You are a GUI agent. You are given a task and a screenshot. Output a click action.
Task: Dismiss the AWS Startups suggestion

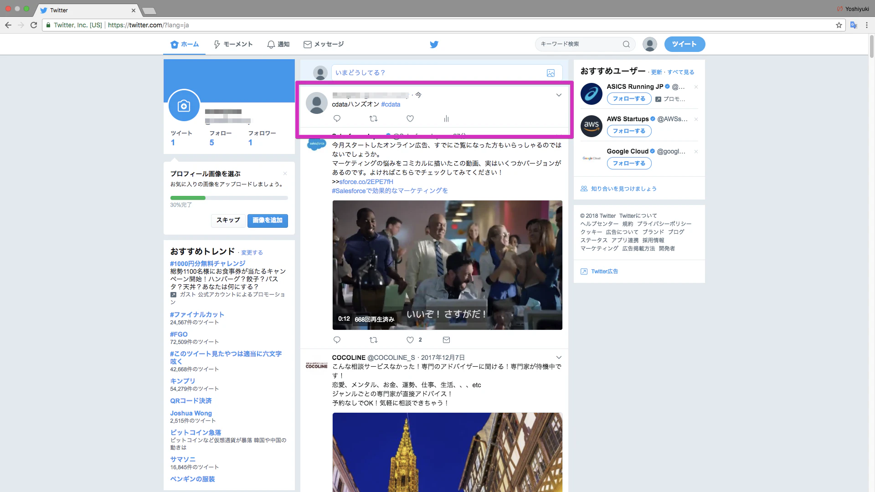696,119
